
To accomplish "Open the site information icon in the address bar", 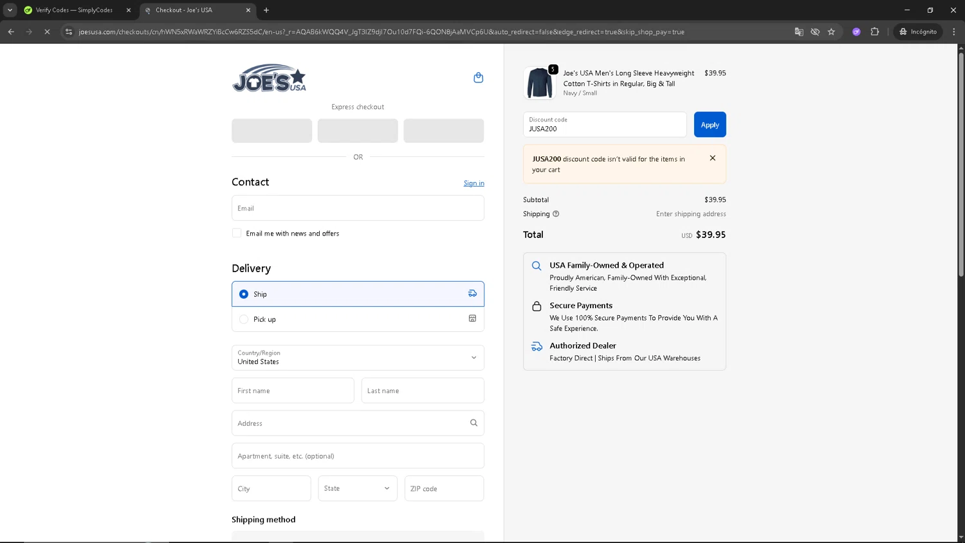I will point(69,32).
